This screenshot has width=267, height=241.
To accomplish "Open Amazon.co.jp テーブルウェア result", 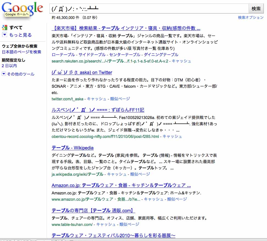I will [x=121, y=185].
